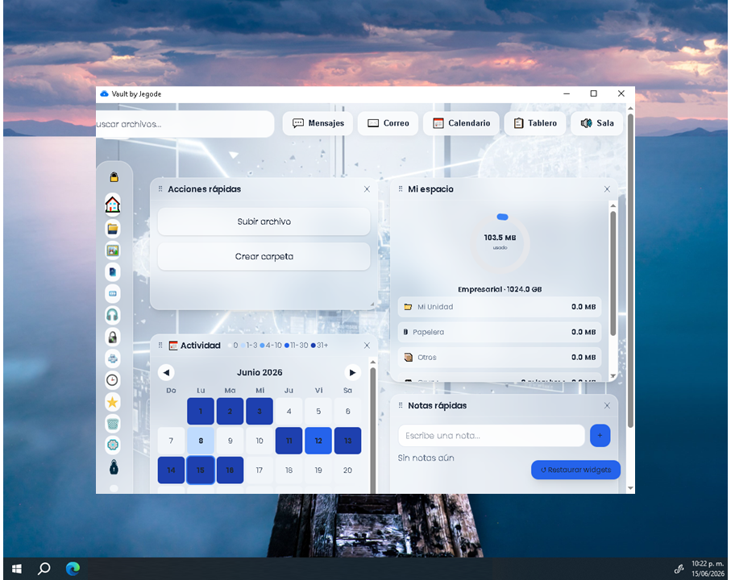Focus the Buscar archivos search field

pyautogui.click(x=185, y=124)
